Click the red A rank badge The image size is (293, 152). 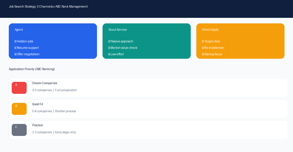pyautogui.click(x=19, y=88)
